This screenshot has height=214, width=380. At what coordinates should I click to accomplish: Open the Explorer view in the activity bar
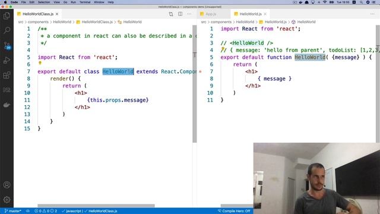pyautogui.click(x=7, y=16)
